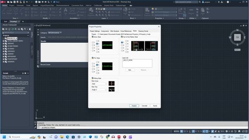Expand the GBDEMO project node
The height and width of the screenshot is (140, 249).
click(4, 44)
